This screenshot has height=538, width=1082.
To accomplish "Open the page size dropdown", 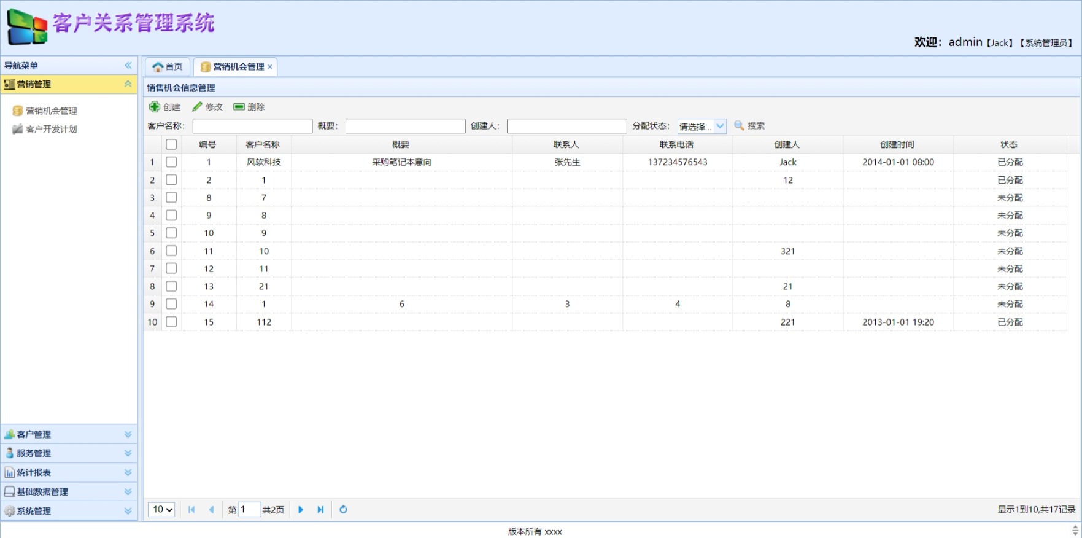I will click(x=162, y=510).
